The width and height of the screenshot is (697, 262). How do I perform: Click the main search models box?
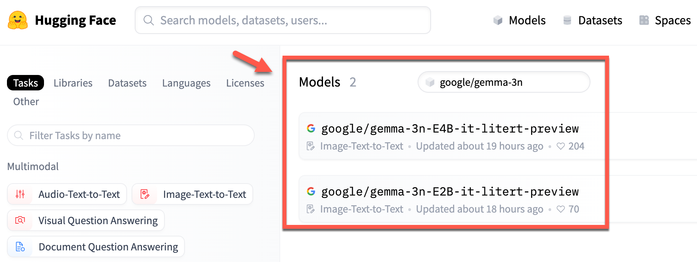283,20
